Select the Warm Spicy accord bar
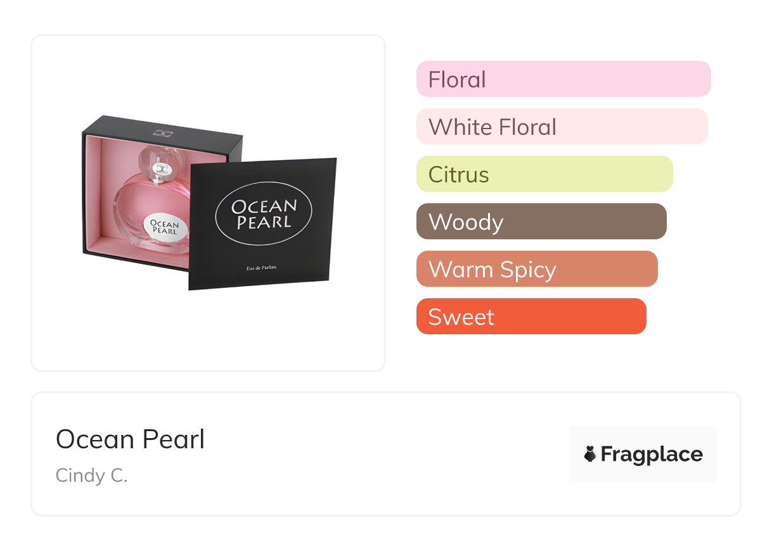 536,269
